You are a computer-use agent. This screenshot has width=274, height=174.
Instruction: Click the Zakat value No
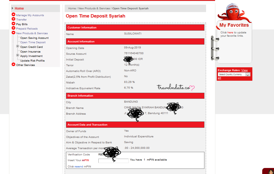126,76
